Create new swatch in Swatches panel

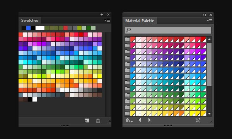click(87, 120)
